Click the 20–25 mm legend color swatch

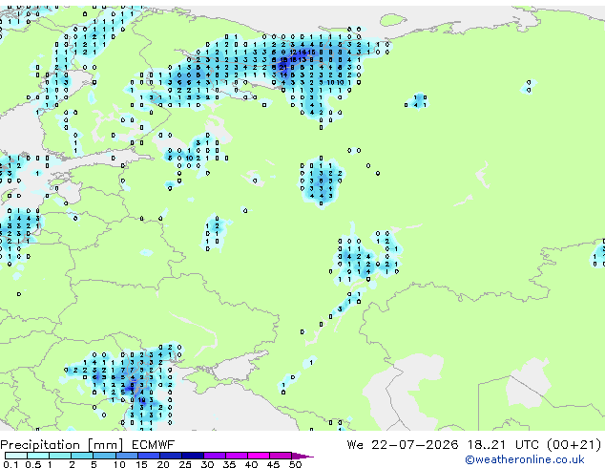tap(170, 456)
